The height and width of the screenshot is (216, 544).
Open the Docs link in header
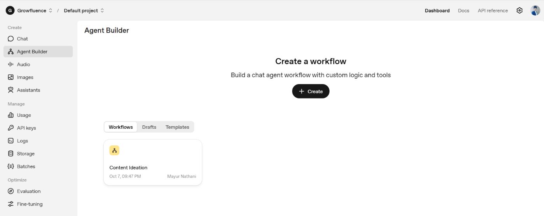464,10
